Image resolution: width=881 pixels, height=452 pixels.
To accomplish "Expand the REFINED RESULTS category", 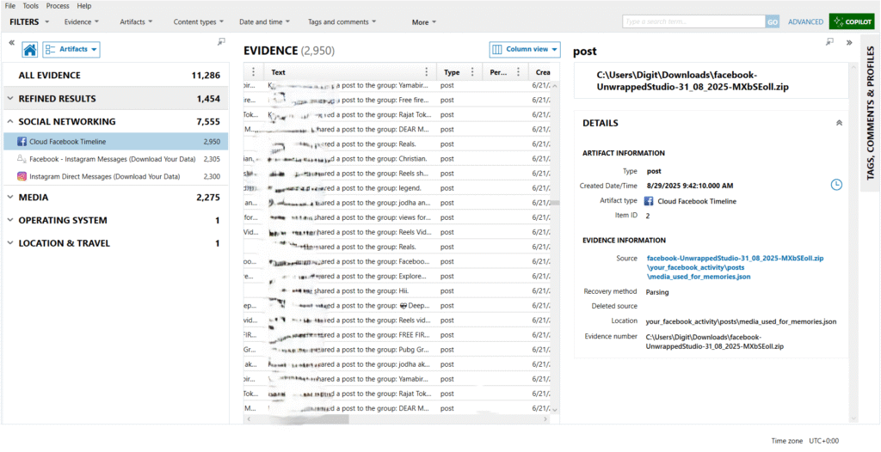I will click(x=10, y=99).
